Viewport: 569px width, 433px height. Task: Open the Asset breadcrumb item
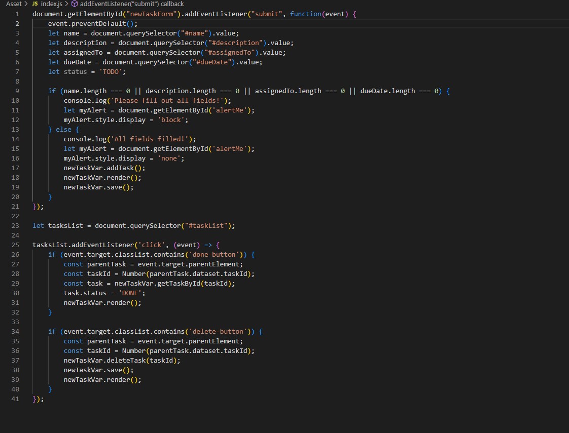[x=13, y=4]
